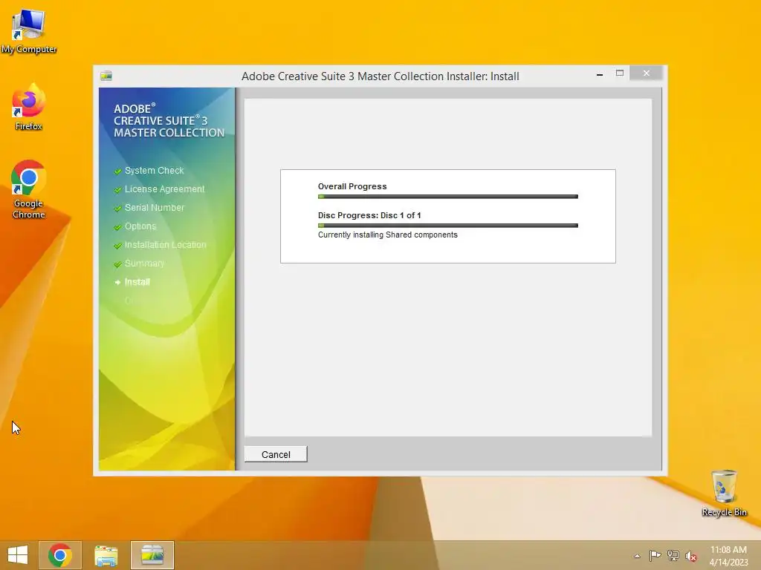The image size is (761, 570).
Task: Select the Summary step in sidebar
Action: (x=144, y=263)
